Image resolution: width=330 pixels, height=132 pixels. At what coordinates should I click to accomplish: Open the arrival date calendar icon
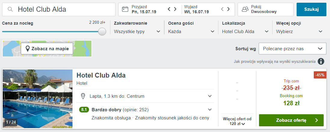coord(125,9)
